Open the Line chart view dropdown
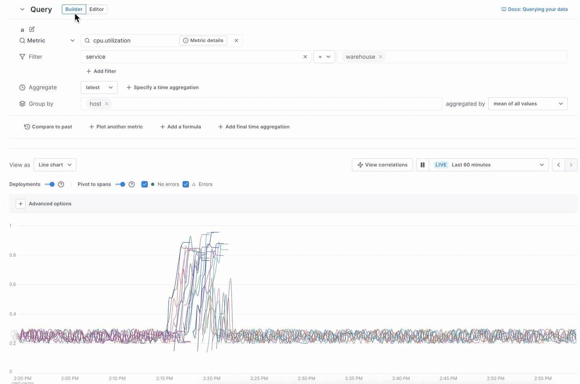The image size is (580, 384). 55,165
